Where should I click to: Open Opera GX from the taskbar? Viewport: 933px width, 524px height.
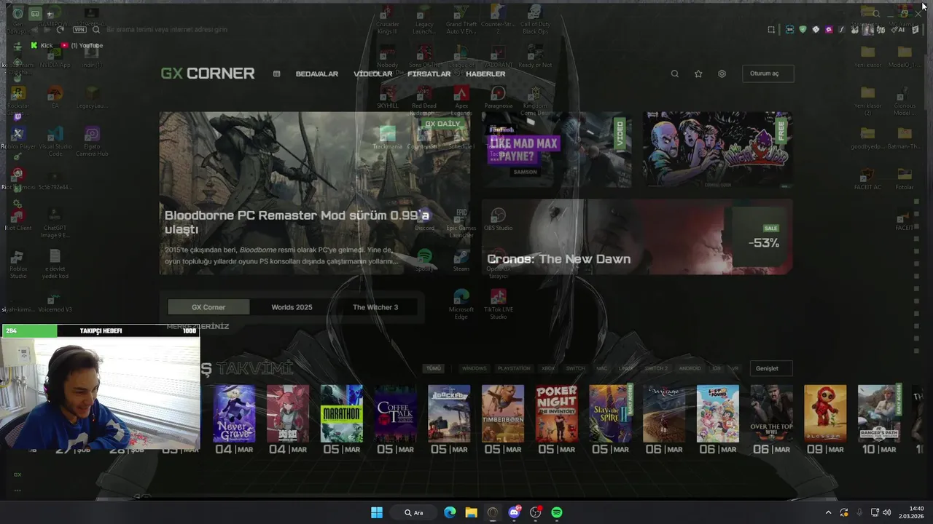pyautogui.click(x=493, y=512)
